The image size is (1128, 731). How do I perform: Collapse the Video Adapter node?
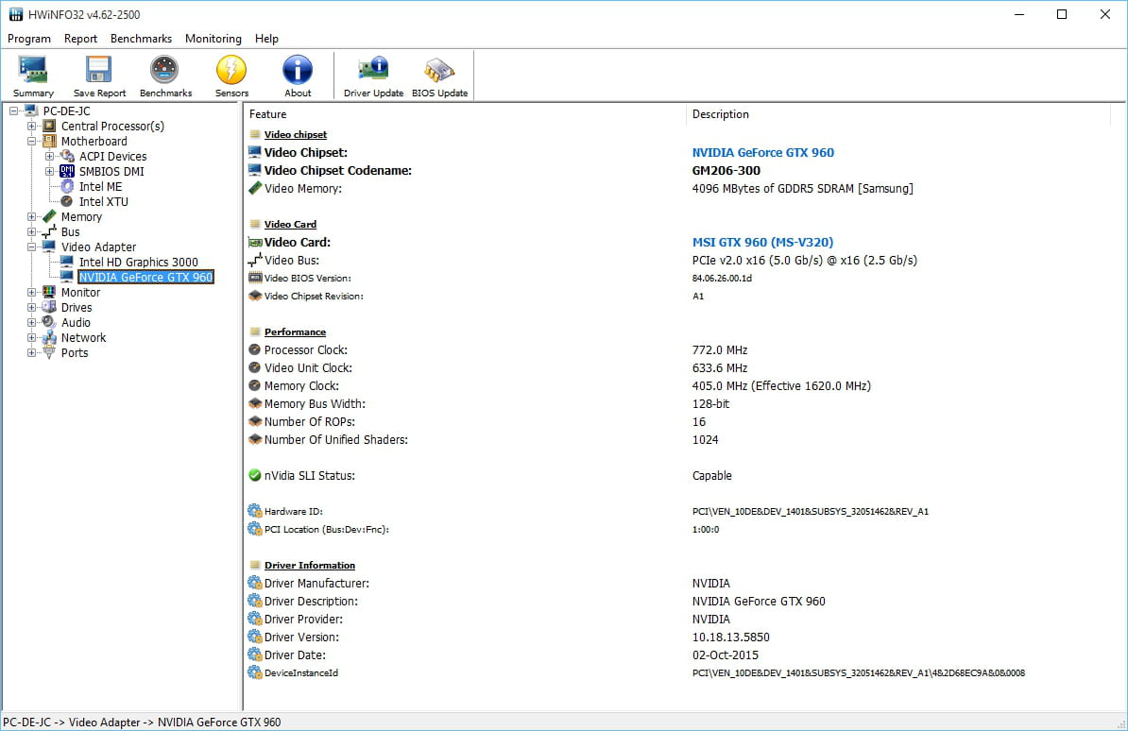(x=32, y=246)
